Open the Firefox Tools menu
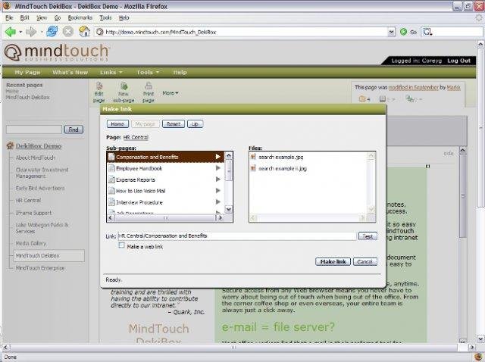Viewport: 485px width, 362px height. click(105, 17)
